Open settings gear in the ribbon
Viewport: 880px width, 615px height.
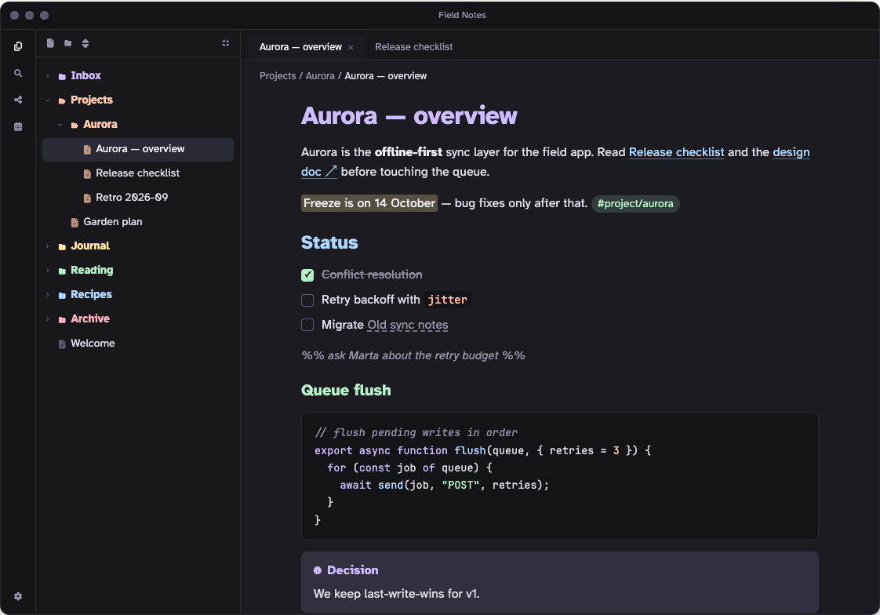coord(18,596)
